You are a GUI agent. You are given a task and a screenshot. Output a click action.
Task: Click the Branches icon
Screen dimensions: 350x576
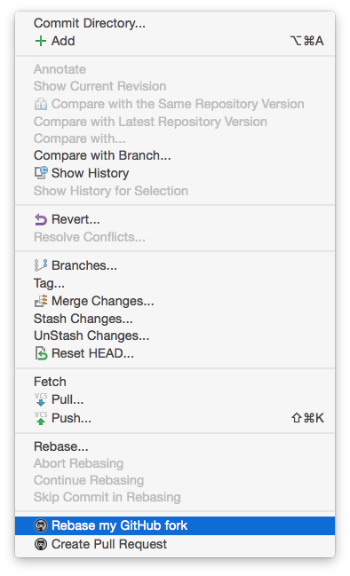(x=41, y=265)
